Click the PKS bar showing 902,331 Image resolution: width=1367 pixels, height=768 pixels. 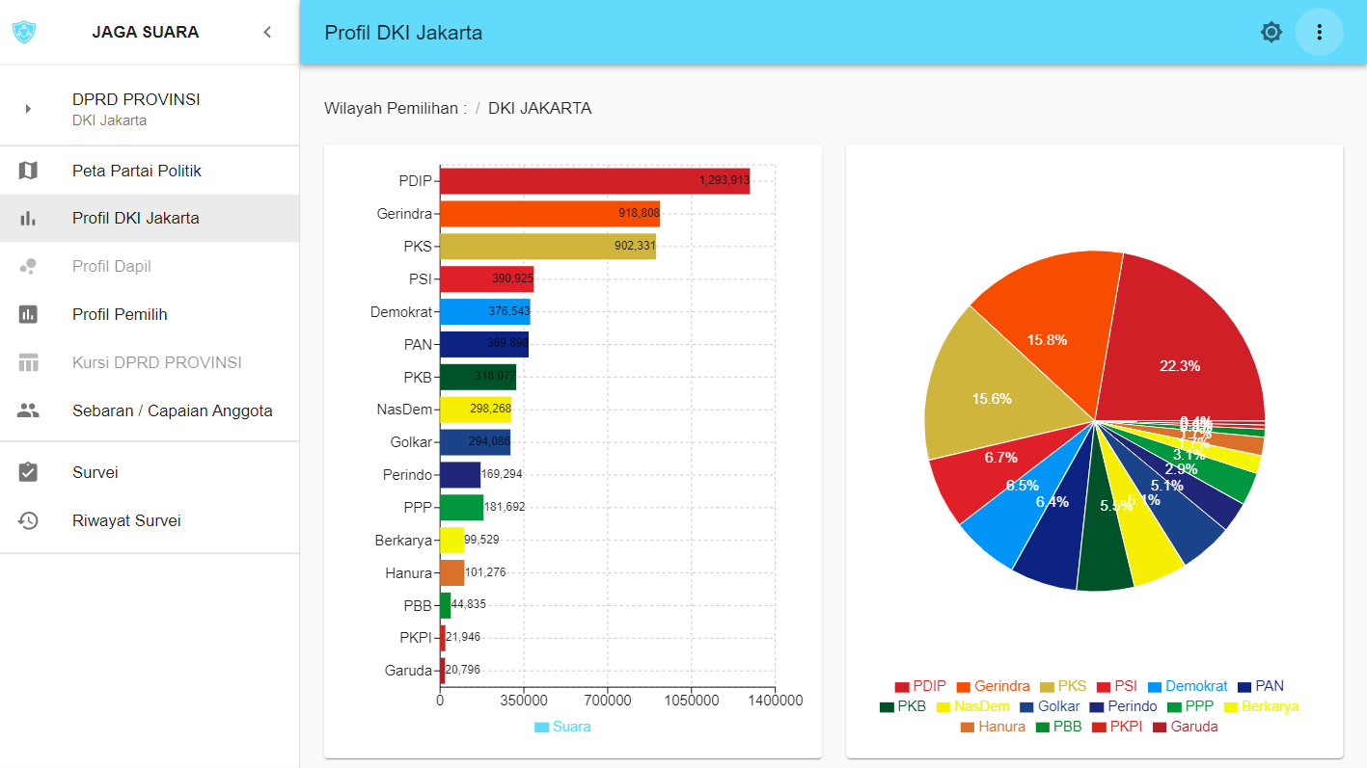click(x=548, y=246)
